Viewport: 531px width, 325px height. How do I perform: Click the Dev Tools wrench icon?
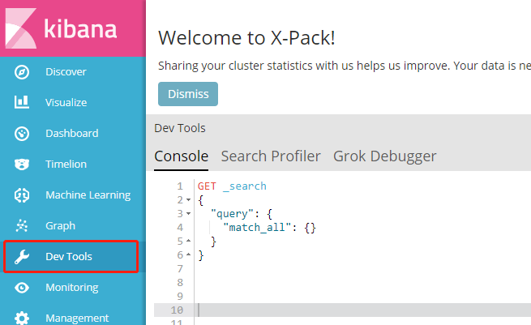point(22,257)
